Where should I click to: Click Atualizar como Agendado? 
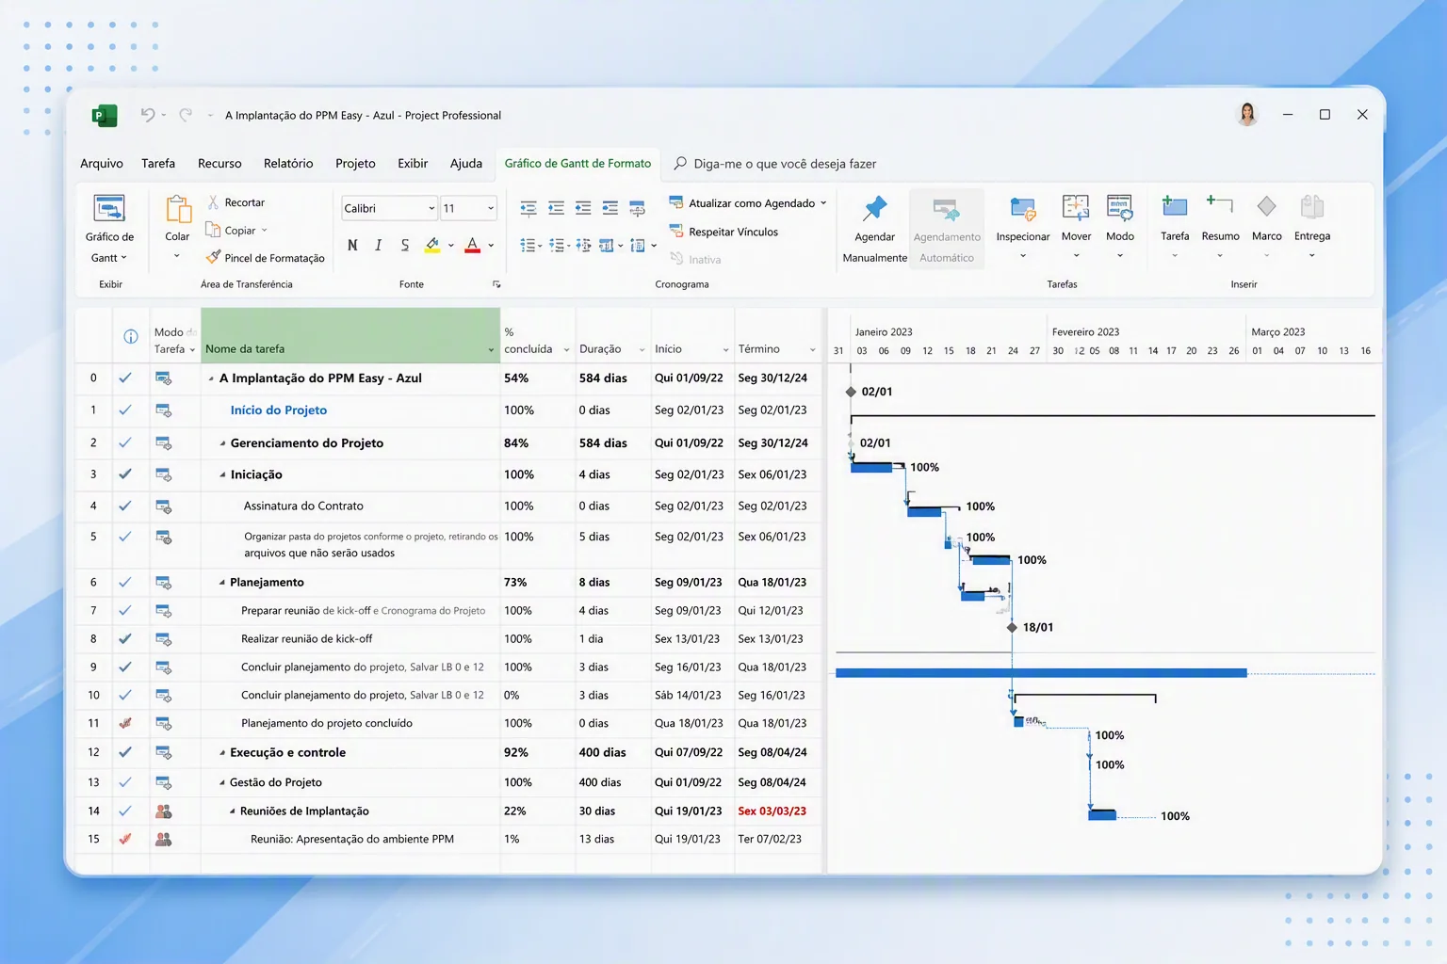pyautogui.click(x=747, y=202)
